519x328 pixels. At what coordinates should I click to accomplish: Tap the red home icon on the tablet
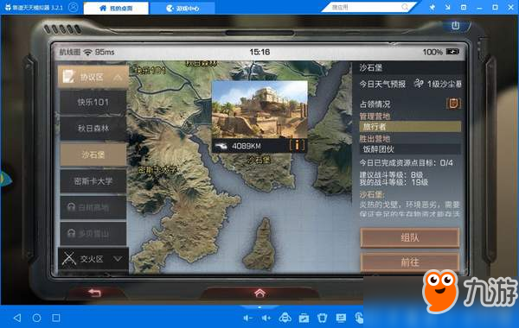pyautogui.click(x=259, y=293)
